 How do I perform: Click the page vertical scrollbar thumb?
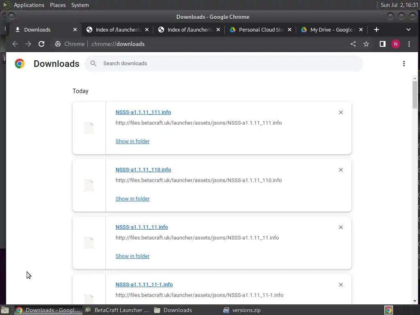coord(415,94)
